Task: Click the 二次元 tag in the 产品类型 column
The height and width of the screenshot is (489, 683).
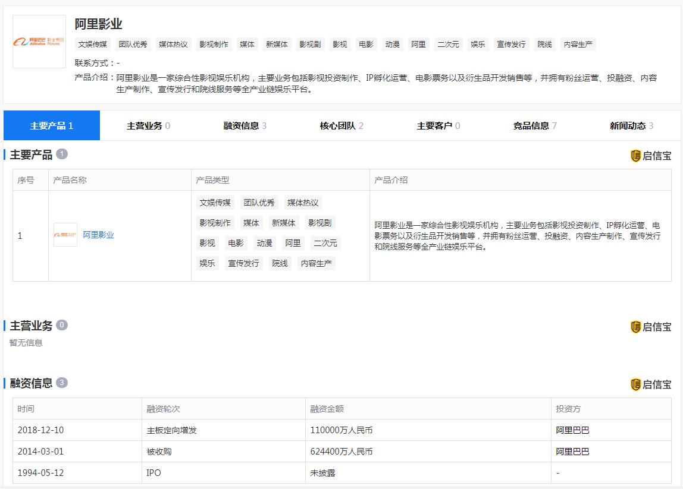Action: 325,243
